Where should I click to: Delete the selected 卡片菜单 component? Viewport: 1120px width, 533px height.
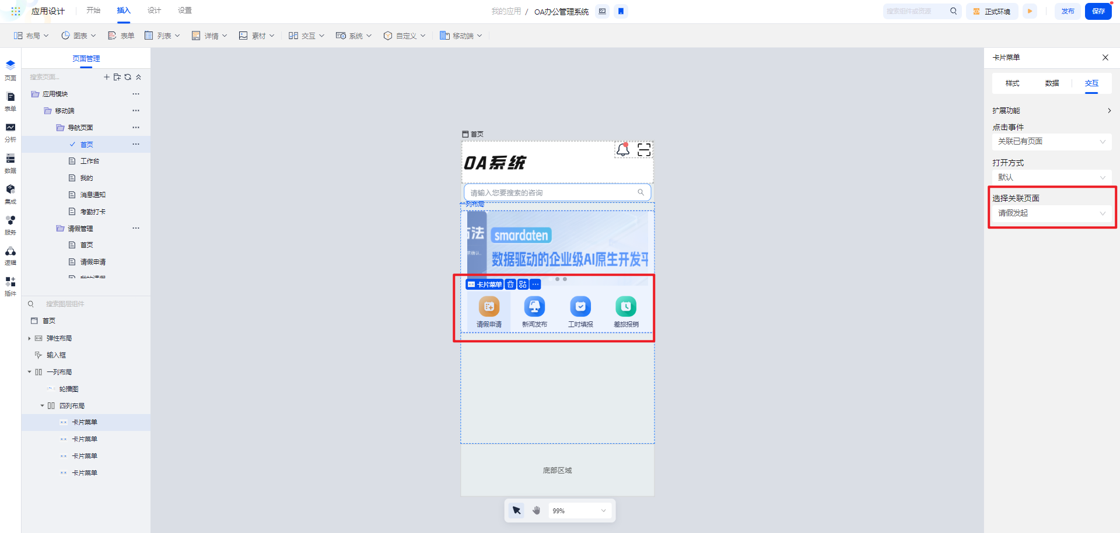point(510,285)
